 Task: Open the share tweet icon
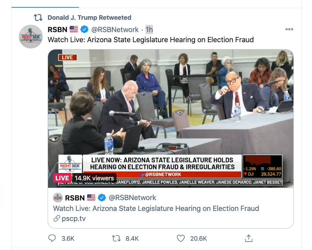[x=249, y=238]
